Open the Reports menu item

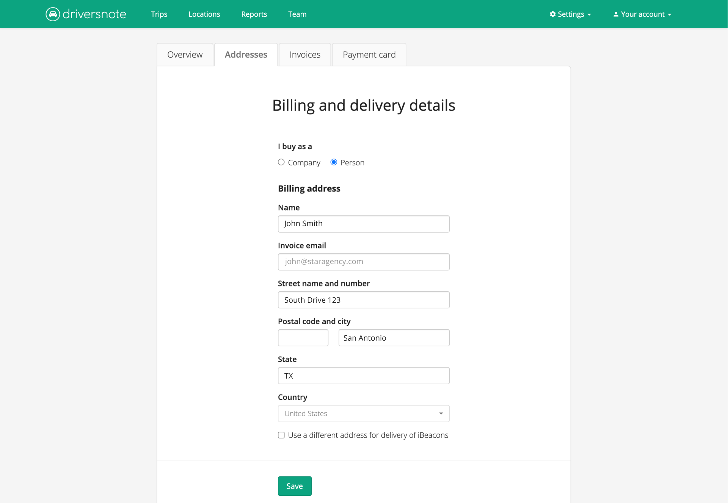point(254,14)
